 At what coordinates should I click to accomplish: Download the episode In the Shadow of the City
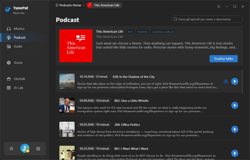(226, 82)
